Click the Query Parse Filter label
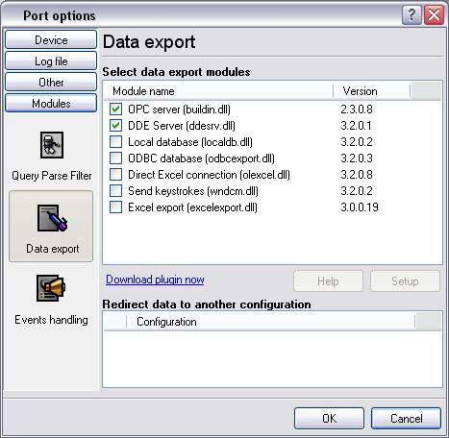The height and width of the screenshot is (438, 449). [52, 176]
